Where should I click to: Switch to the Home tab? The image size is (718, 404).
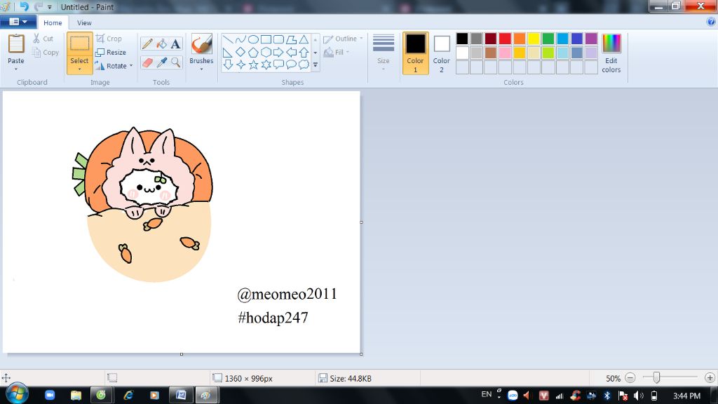point(53,23)
